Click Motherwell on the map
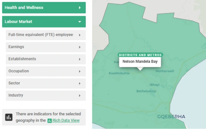This screenshot has height=129, width=206. (165, 71)
